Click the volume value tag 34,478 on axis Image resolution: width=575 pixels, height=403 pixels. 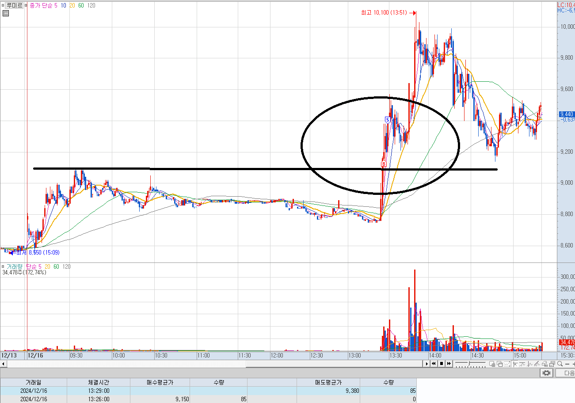[567, 342]
